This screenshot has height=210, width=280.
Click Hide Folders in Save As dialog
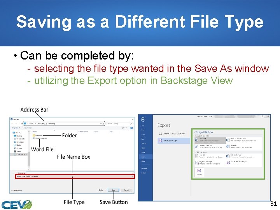coord(17,191)
